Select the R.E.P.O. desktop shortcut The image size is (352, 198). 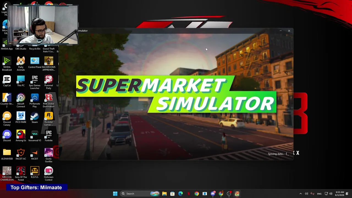pos(35,173)
